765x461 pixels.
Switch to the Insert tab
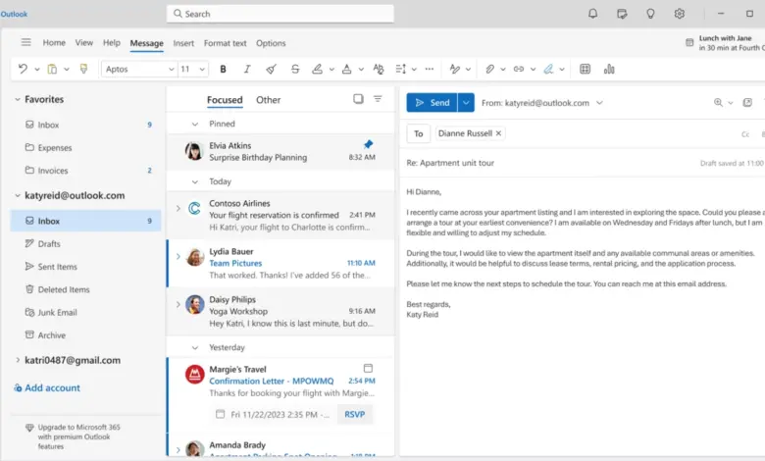(x=183, y=43)
